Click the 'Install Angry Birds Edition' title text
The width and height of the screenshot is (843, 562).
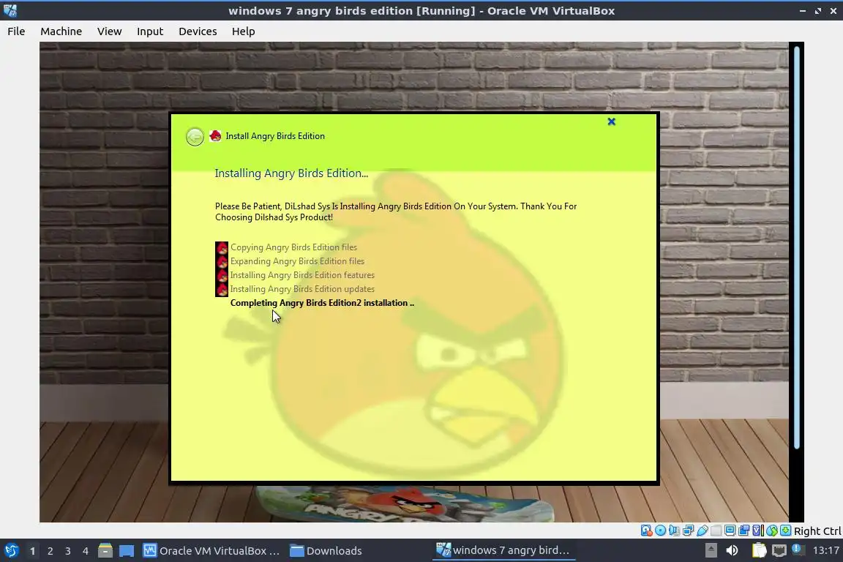[274, 136]
